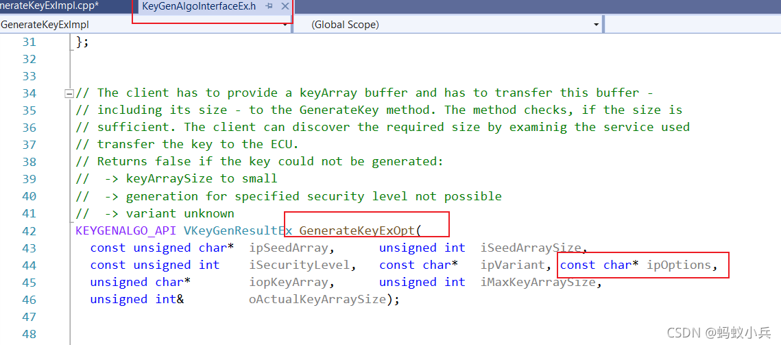Screen dimensions: 781x345
Task: Open the GenerateKeyExImpl project scope dropdown
Action: [x=285, y=25]
